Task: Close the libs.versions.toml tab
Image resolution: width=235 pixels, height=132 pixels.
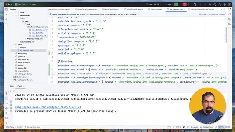Action: click(184, 9)
